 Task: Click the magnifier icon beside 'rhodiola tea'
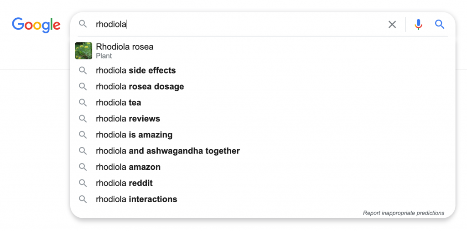point(83,103)
